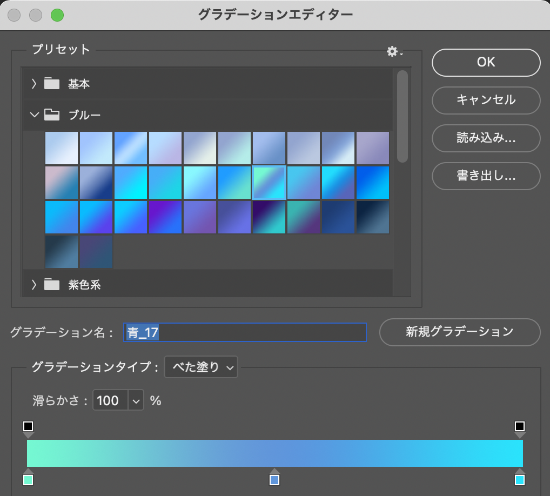Select the right cyan color stop
Viewport: 550px width, 496px height.
coord(520,479)
